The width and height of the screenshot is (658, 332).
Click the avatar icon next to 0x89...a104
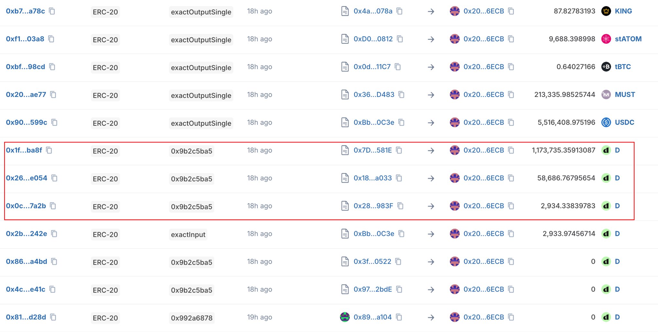(x=345, y=317)
